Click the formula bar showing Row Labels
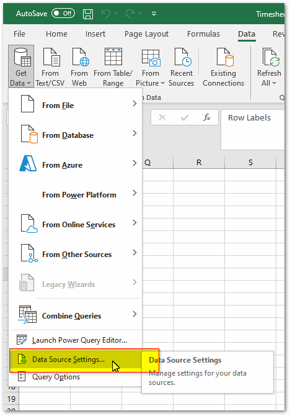Image resolution: width=290 pixels, height=416 pixels. click(253, 130)
